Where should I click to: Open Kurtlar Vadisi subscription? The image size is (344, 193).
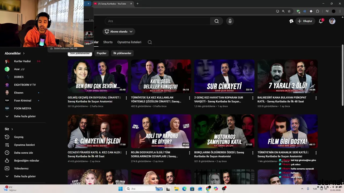(x=23, y=61)
